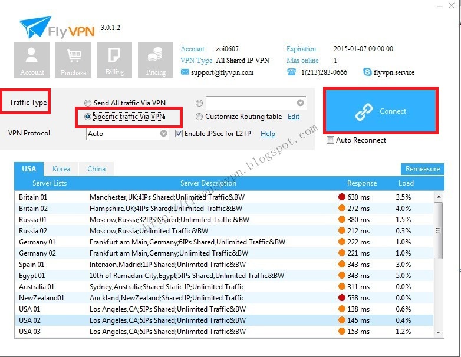461x357 pixels.
Task: Click the Server Description column header
Action: tap(208, 183)
